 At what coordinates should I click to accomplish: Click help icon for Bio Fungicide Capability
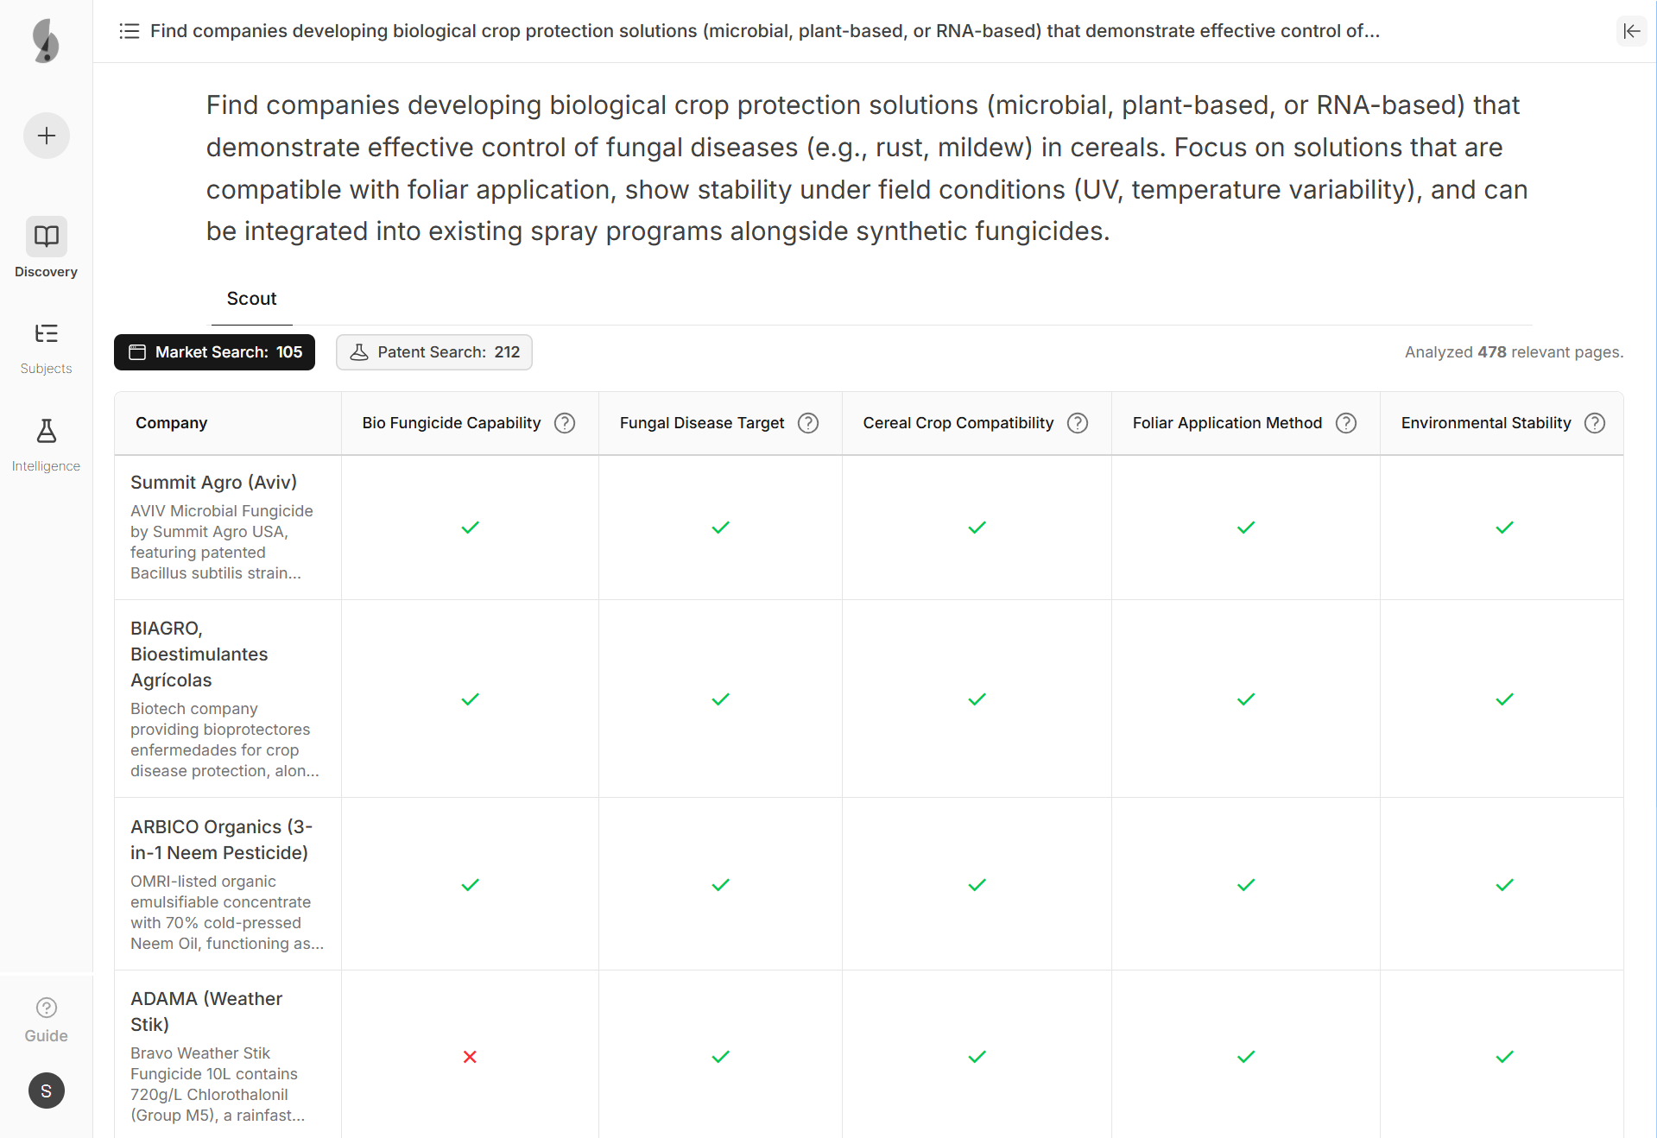coord(565,423)
